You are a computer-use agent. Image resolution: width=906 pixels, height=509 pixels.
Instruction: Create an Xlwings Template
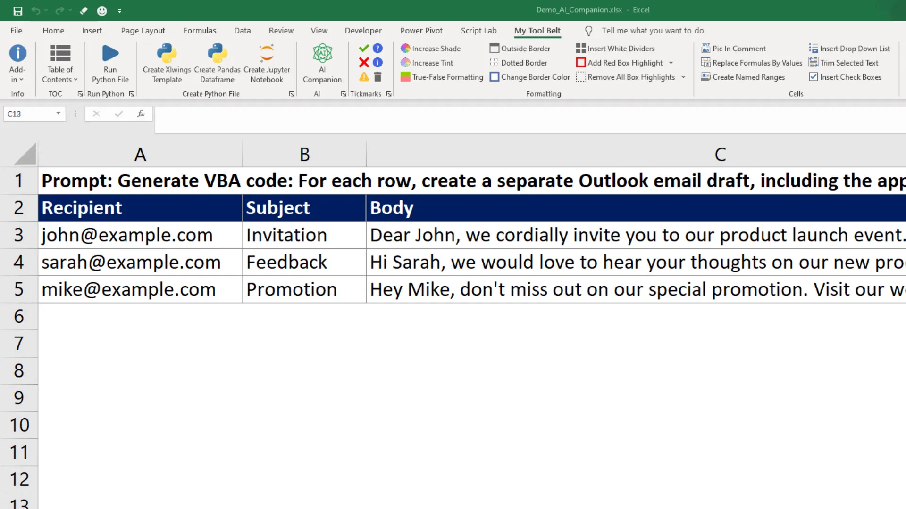(x=166, y=64)
